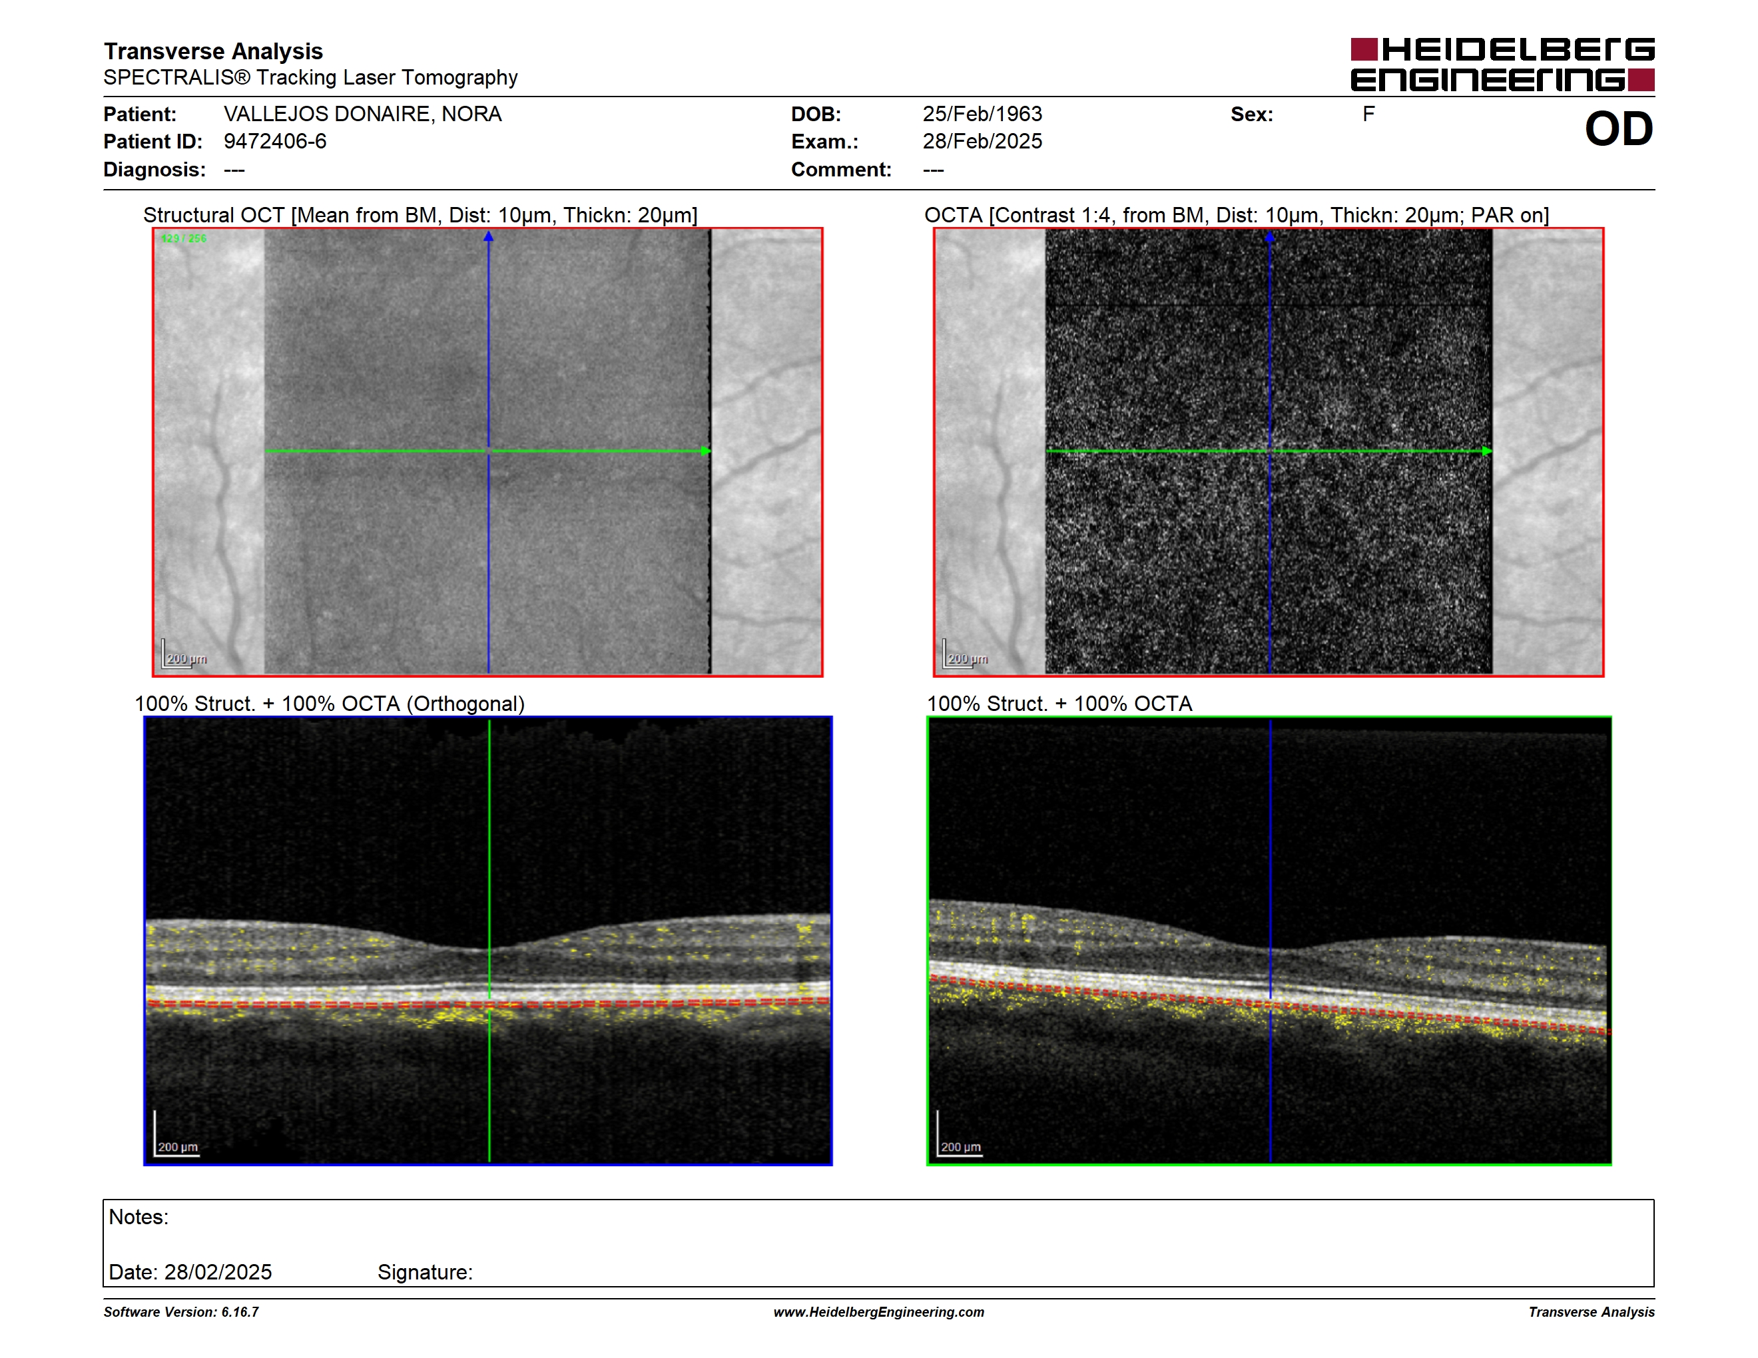The image size is (1758, 1358).
Task: Open the Structural OCT en-face image
Action: point(488,452)
